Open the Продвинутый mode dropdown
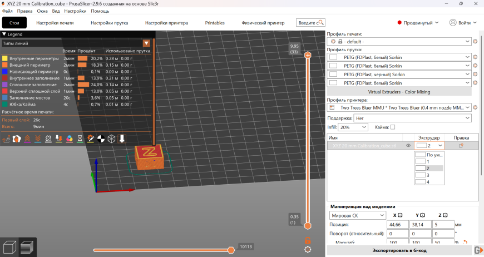 pyautogui.click(x=418, y=22)
